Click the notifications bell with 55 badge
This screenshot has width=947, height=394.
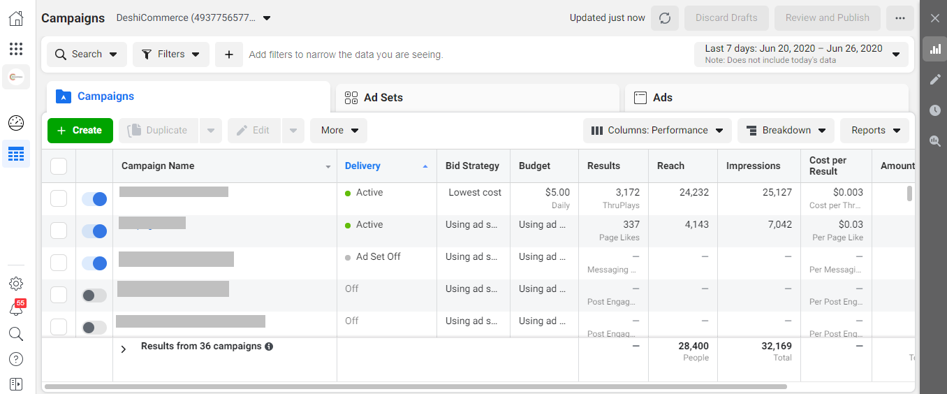tap(15, 309)
